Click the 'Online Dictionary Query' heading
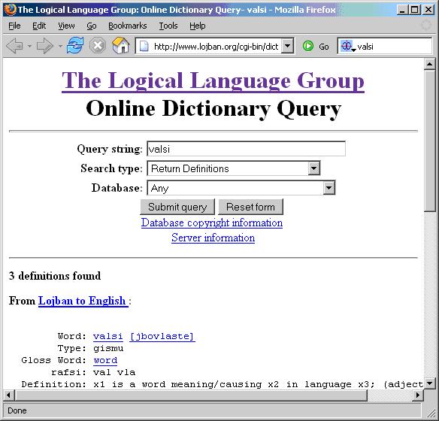The image size is (439, 421). tap(213, 108)
